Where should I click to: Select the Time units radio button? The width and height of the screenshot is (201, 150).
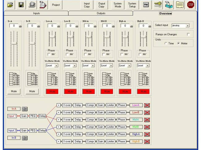tap(166, 44)
